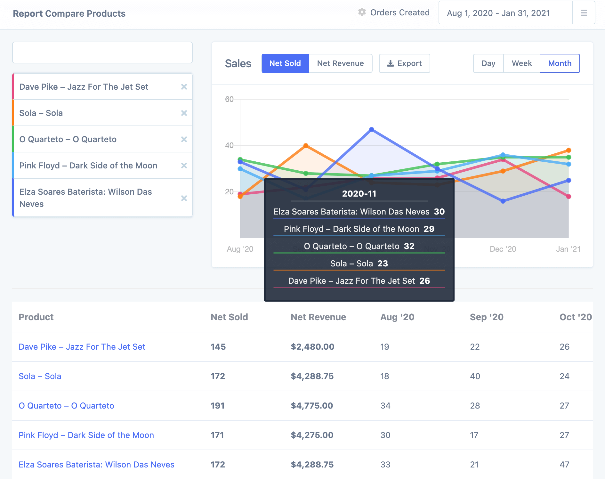The height and width of the screenshot is (479, 605).
Task: Open the Orders Created setting
Action: pos(399,12)
